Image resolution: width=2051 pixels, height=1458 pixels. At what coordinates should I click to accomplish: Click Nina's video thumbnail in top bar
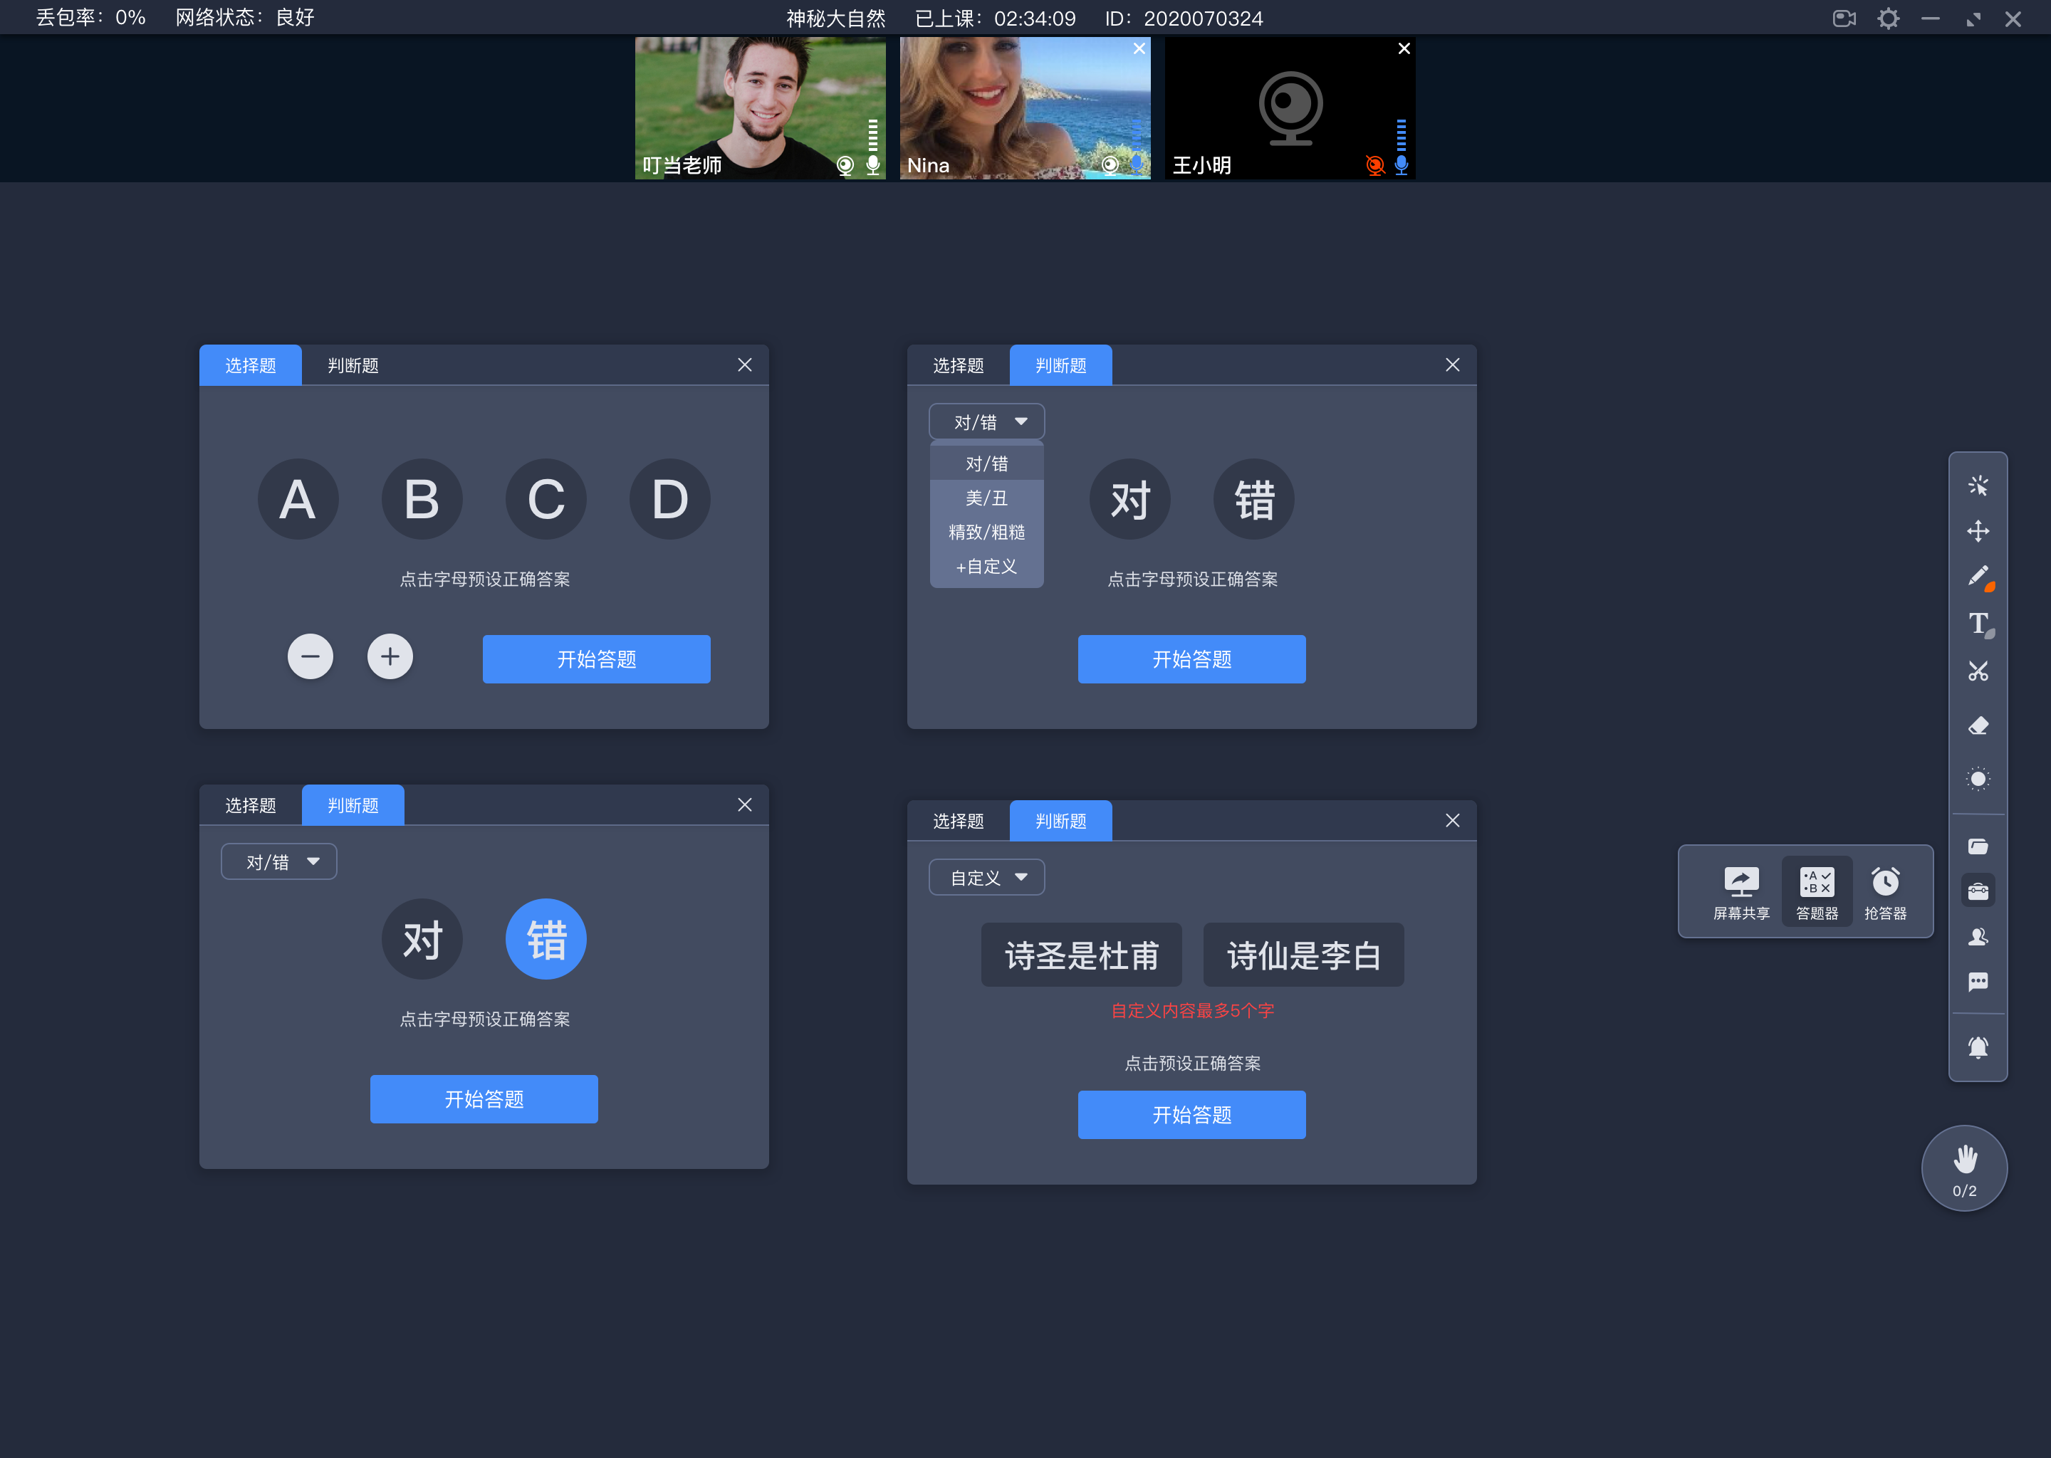pos(1024,109)
